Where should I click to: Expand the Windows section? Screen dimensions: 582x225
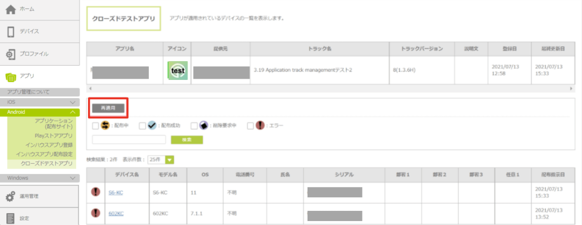[72, 178]
